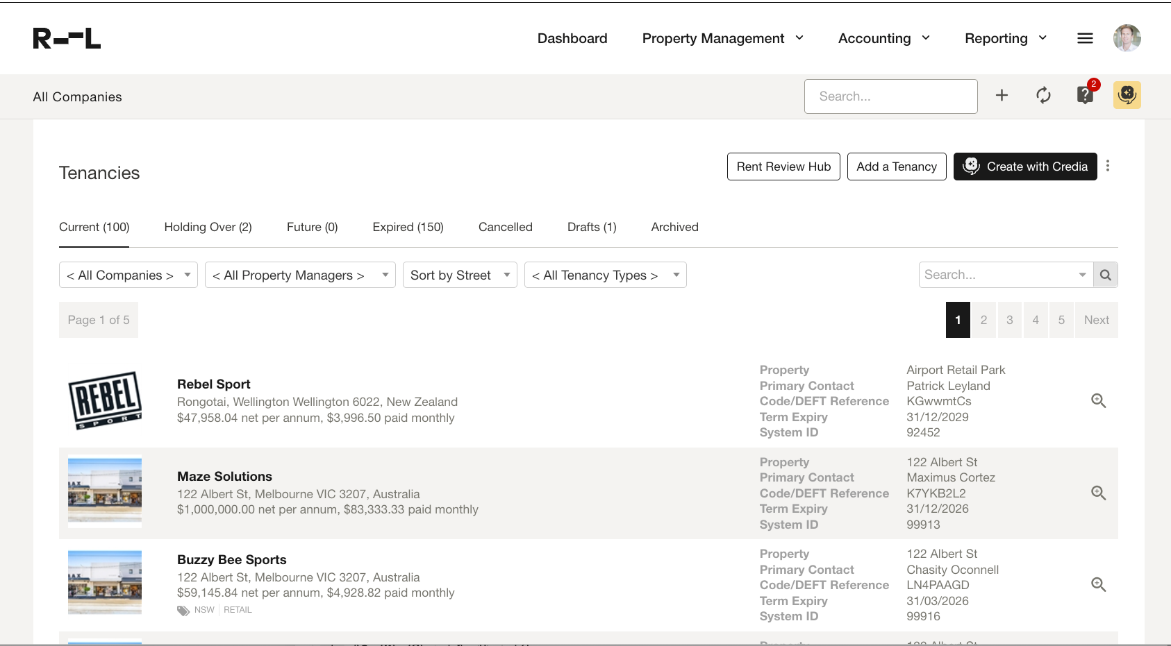
Task: Open the Sort by Street dropdown
Action: tap(460, 275)
